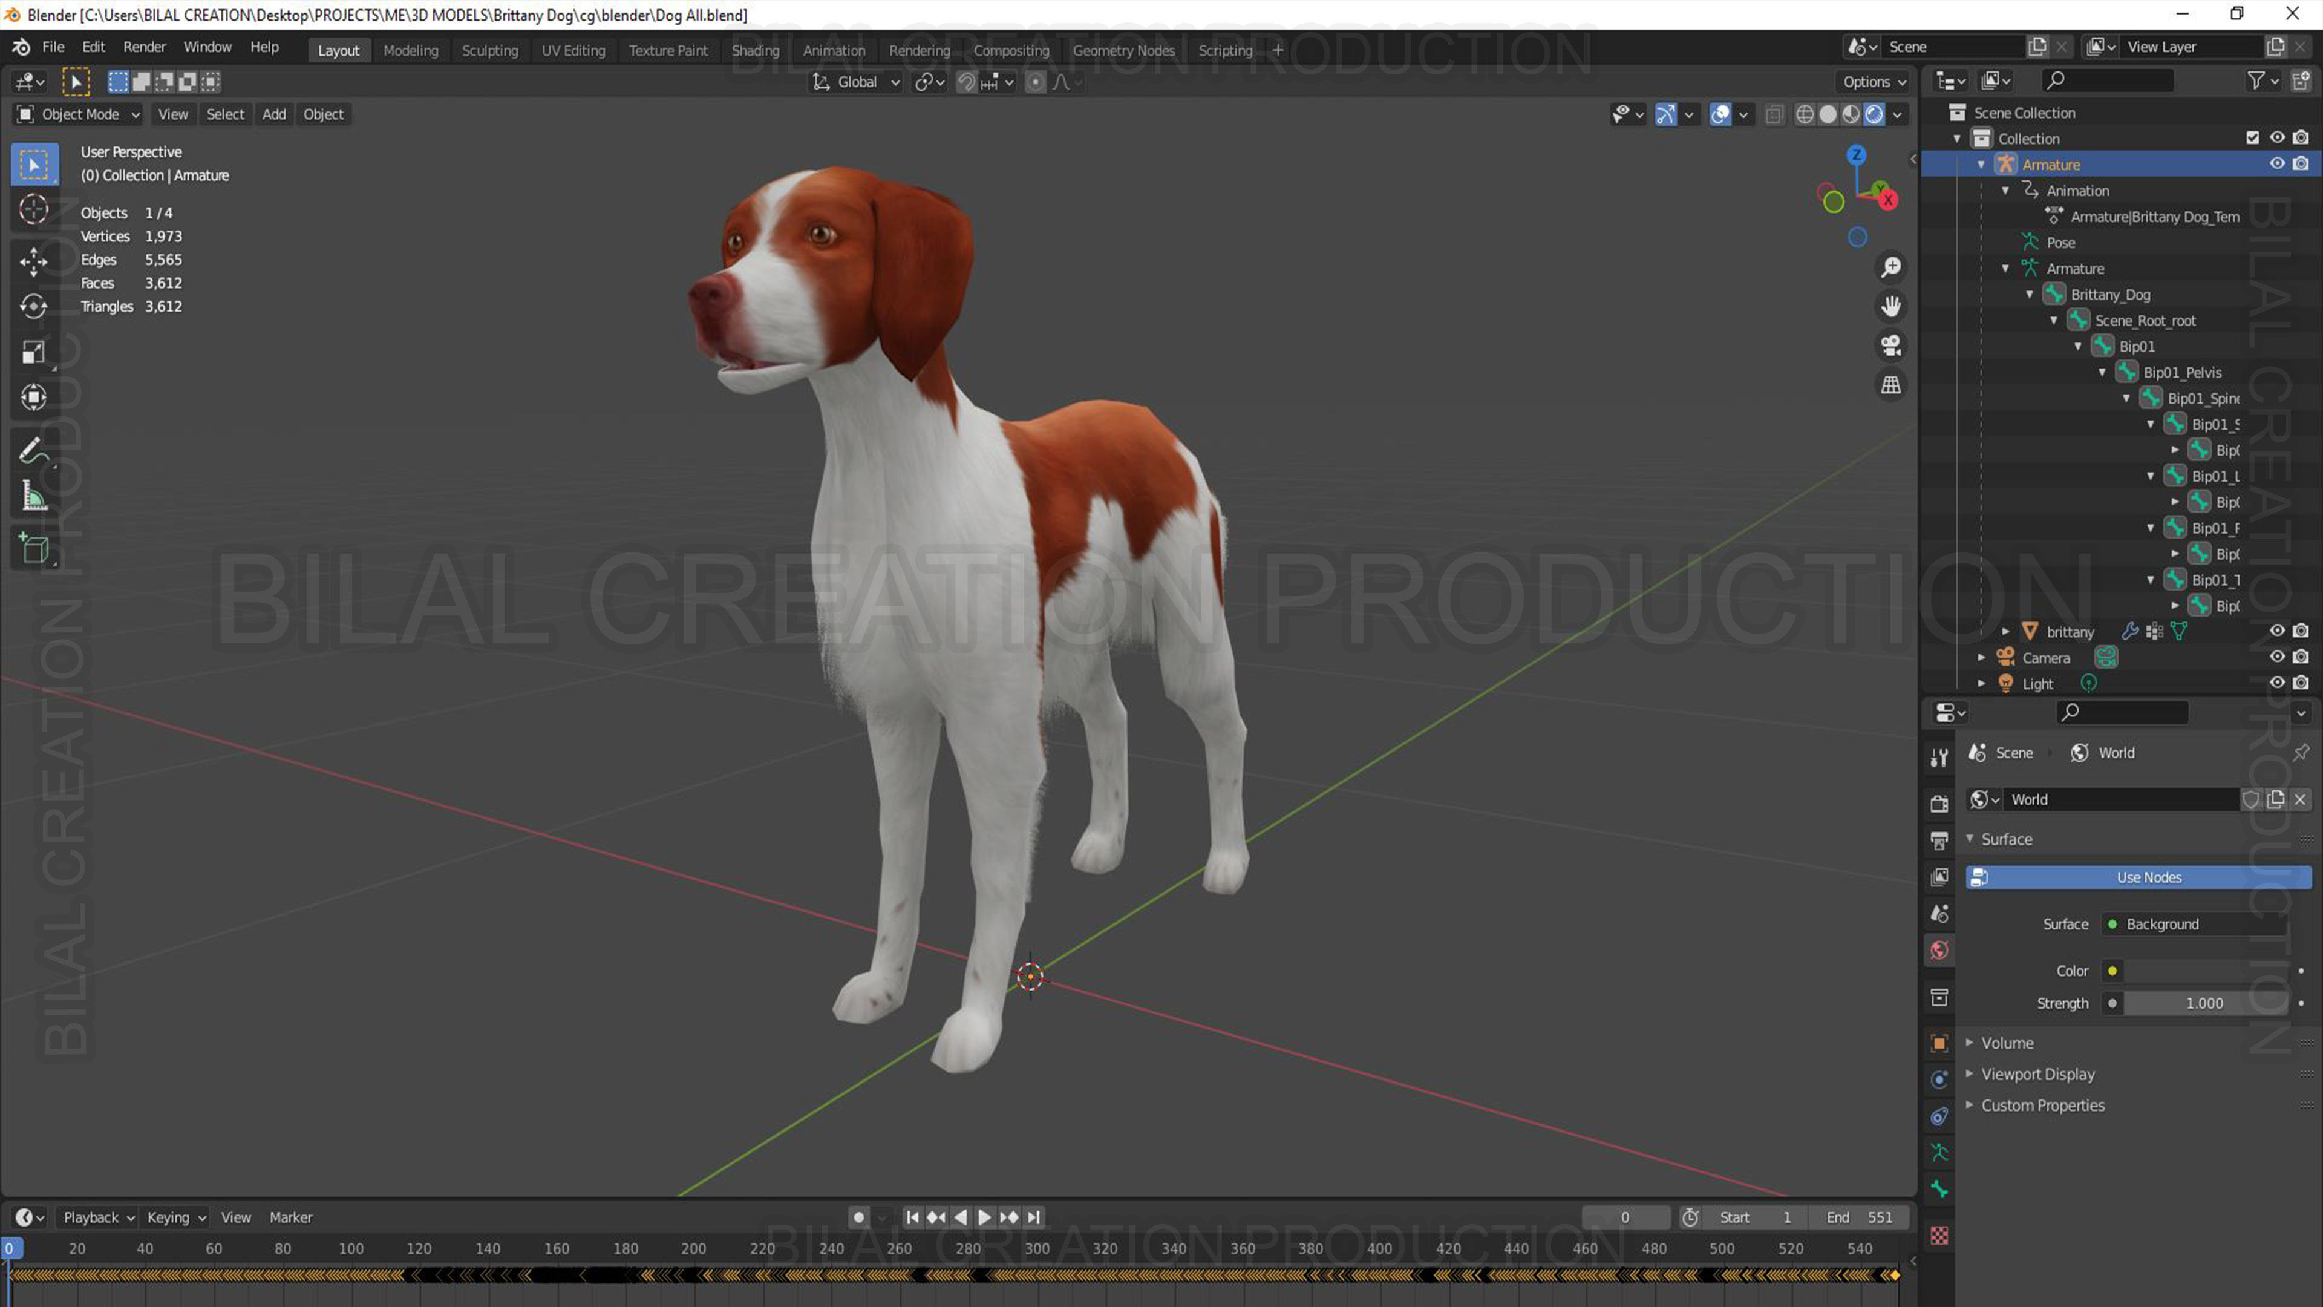
Task: Select the Annotate pencil tool
Action: 34,450
